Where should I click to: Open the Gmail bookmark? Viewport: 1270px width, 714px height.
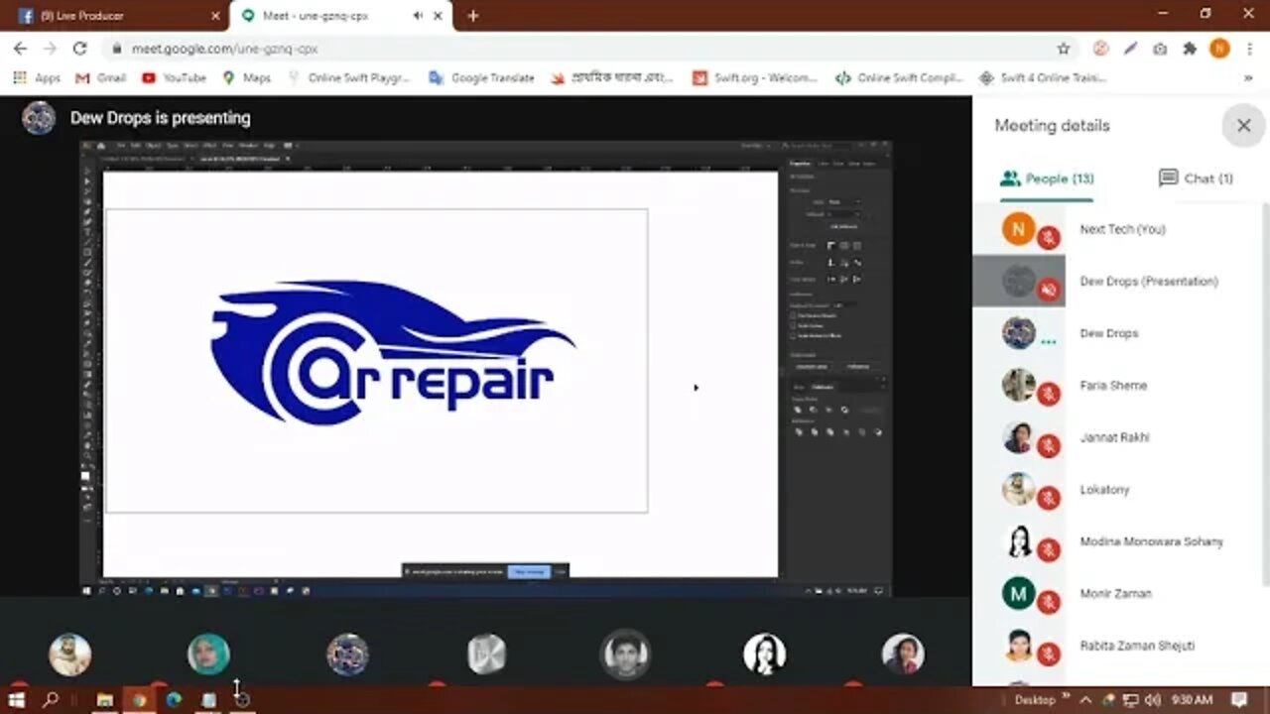[100, 77]
